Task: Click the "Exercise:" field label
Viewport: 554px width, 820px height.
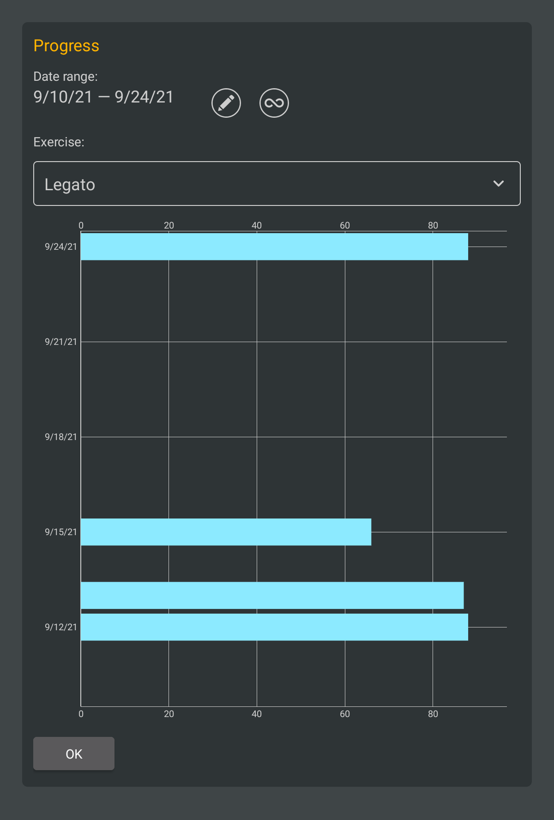Action: 59,142
